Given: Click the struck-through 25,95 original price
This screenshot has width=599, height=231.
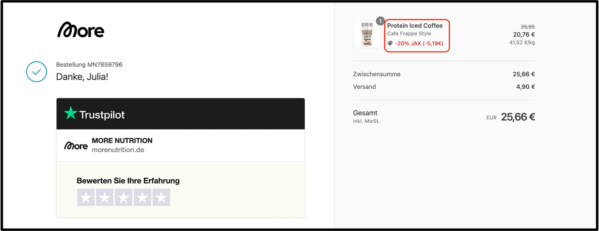Looking at the screenshot, I should tap(528, 27).
